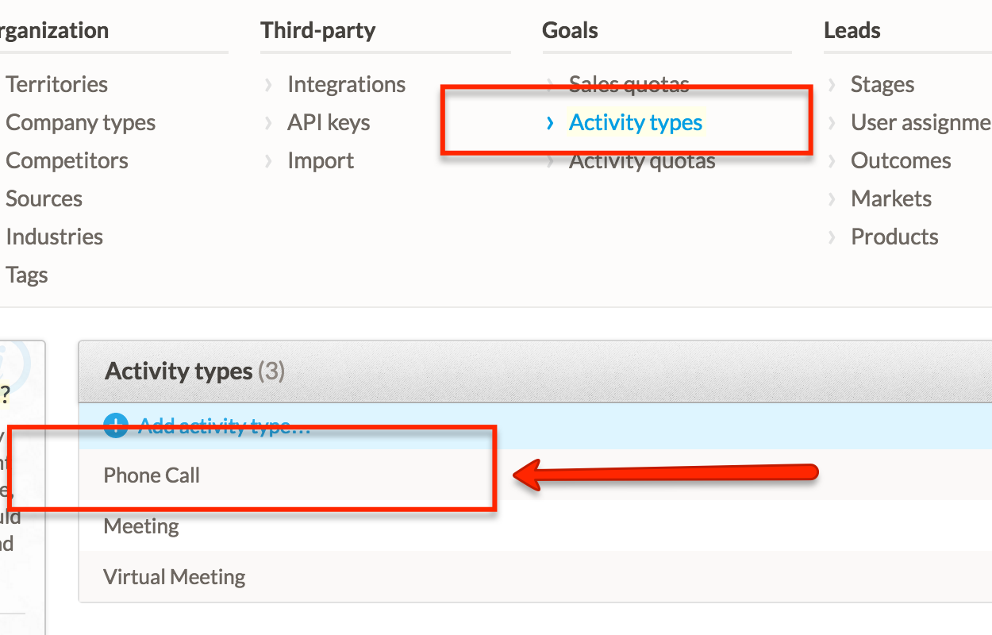This screenshot has height=635, width=992.
Task: Select the Meeting activity type row
Action: click(536, 525)
